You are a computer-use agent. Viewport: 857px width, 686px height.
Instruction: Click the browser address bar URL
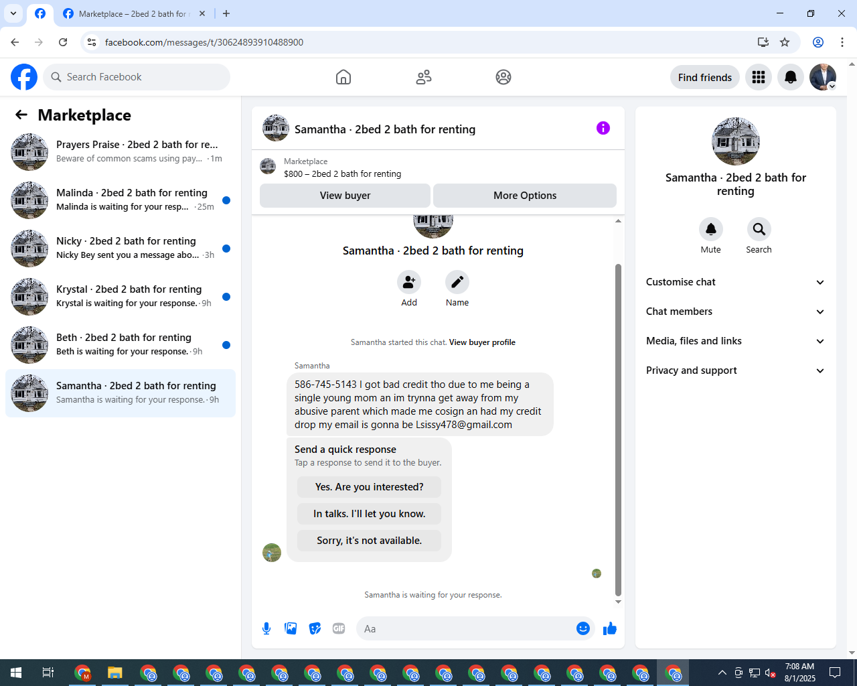click(x=204, y=42)
